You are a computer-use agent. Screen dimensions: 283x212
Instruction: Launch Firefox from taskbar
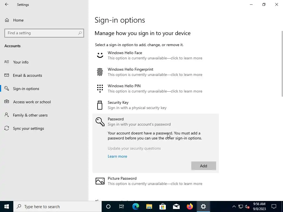[190, 206]
